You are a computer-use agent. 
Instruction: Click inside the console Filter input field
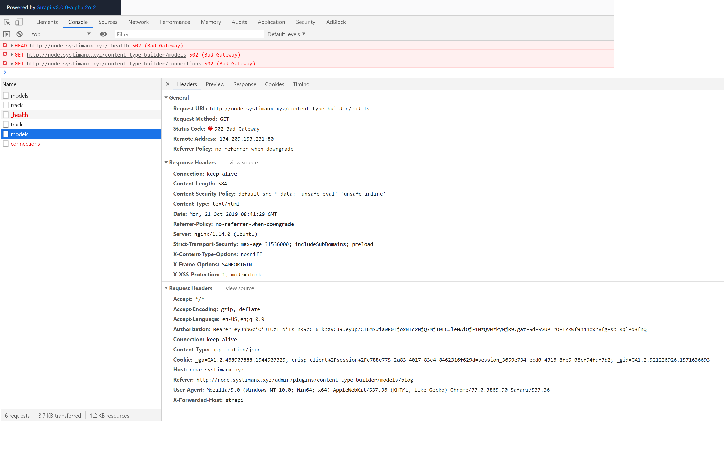(x=179, y=34)
